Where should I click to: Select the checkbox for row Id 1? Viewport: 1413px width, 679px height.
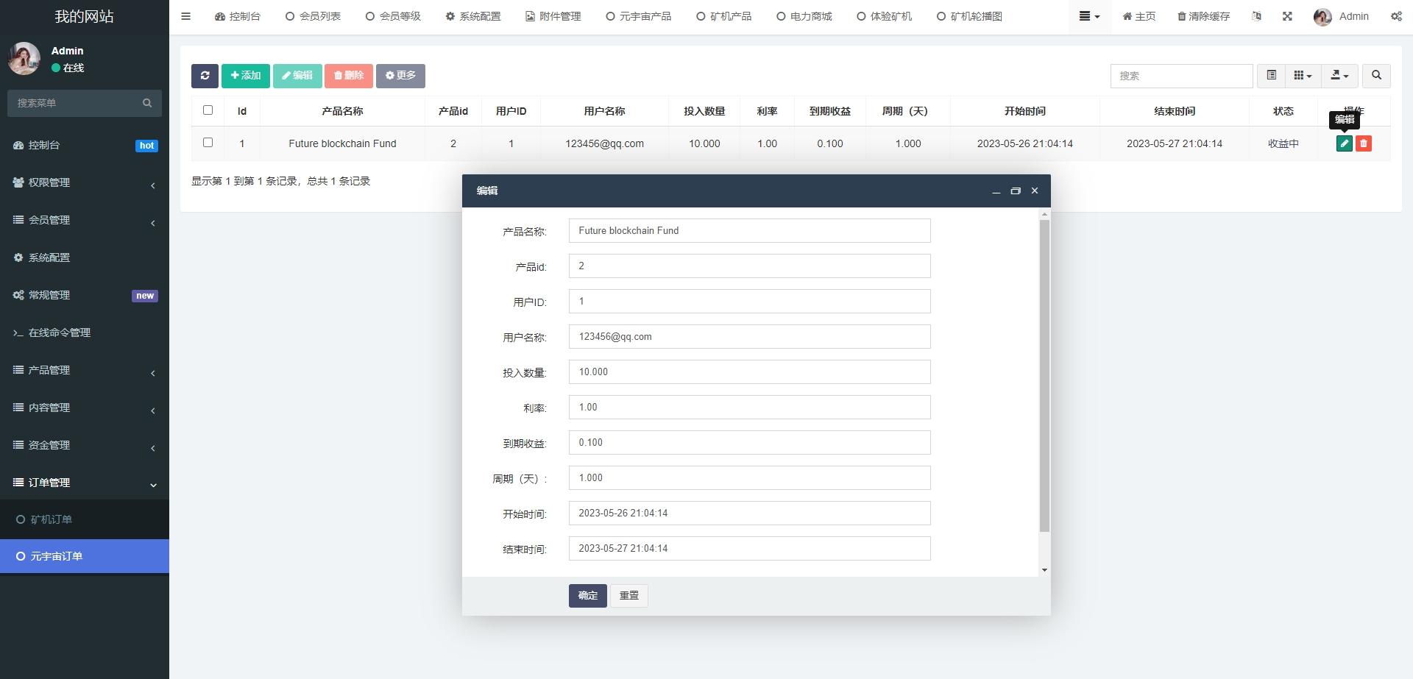(x=208, y=143)
